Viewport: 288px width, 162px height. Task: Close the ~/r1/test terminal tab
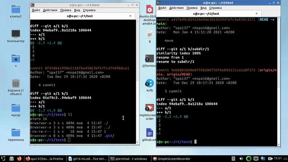tap(130, 16)
